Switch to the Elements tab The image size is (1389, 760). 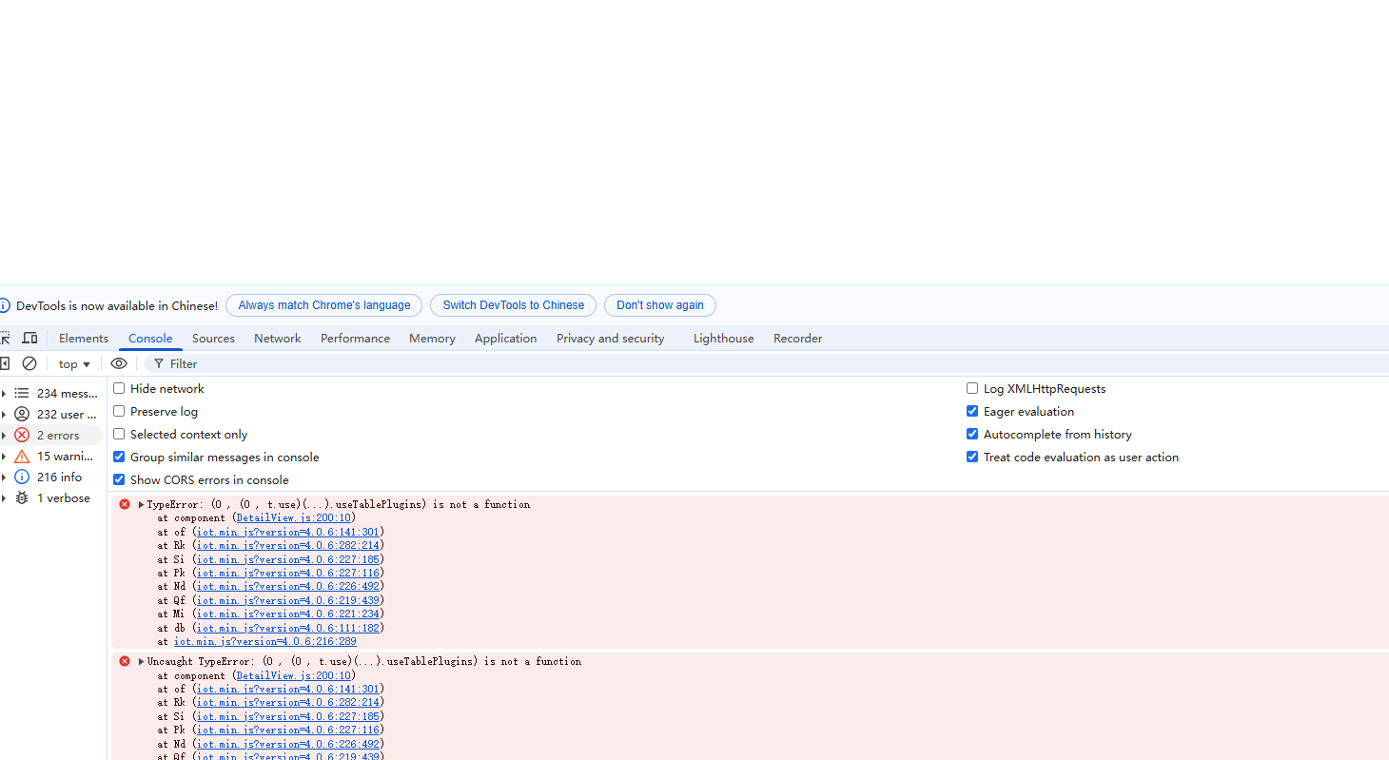[x=84, y=338]
